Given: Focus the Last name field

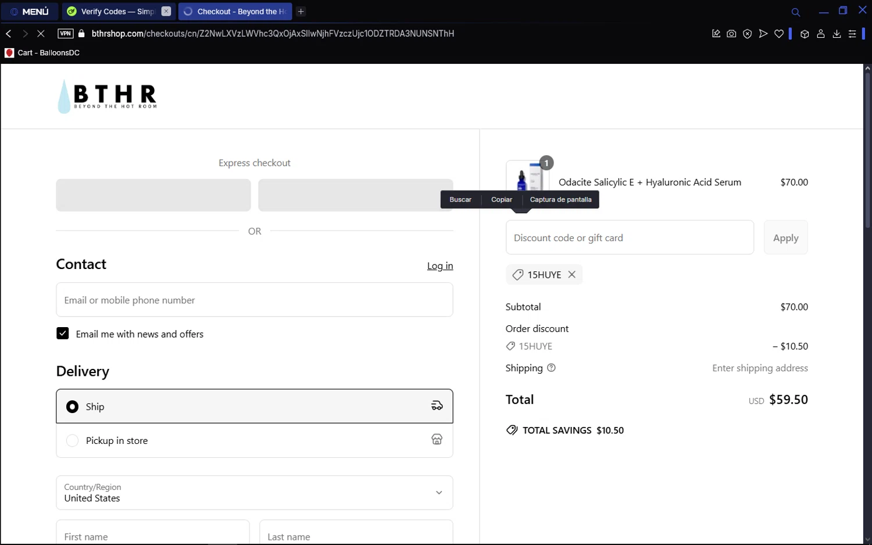Looking at the screenshot, I should click(x=356, y=532).
